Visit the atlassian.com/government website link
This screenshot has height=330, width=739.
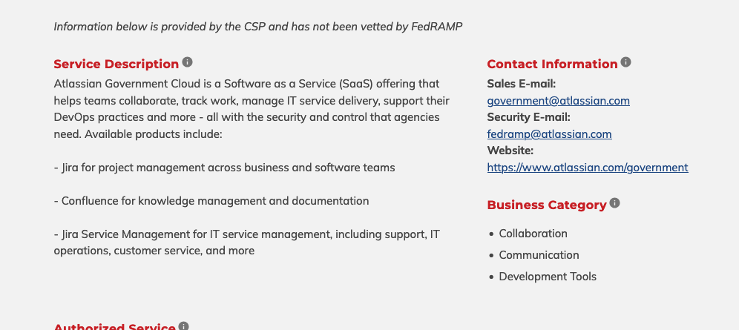pos(587,168)
